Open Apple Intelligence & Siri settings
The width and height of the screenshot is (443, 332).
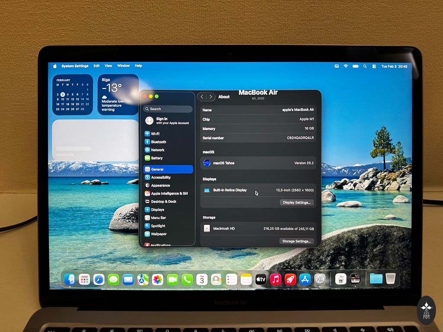(x=169, y=194)
